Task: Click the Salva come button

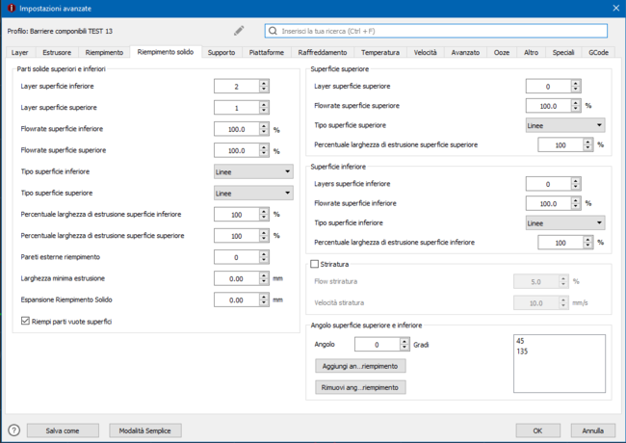Action: [x=64, y=430]
